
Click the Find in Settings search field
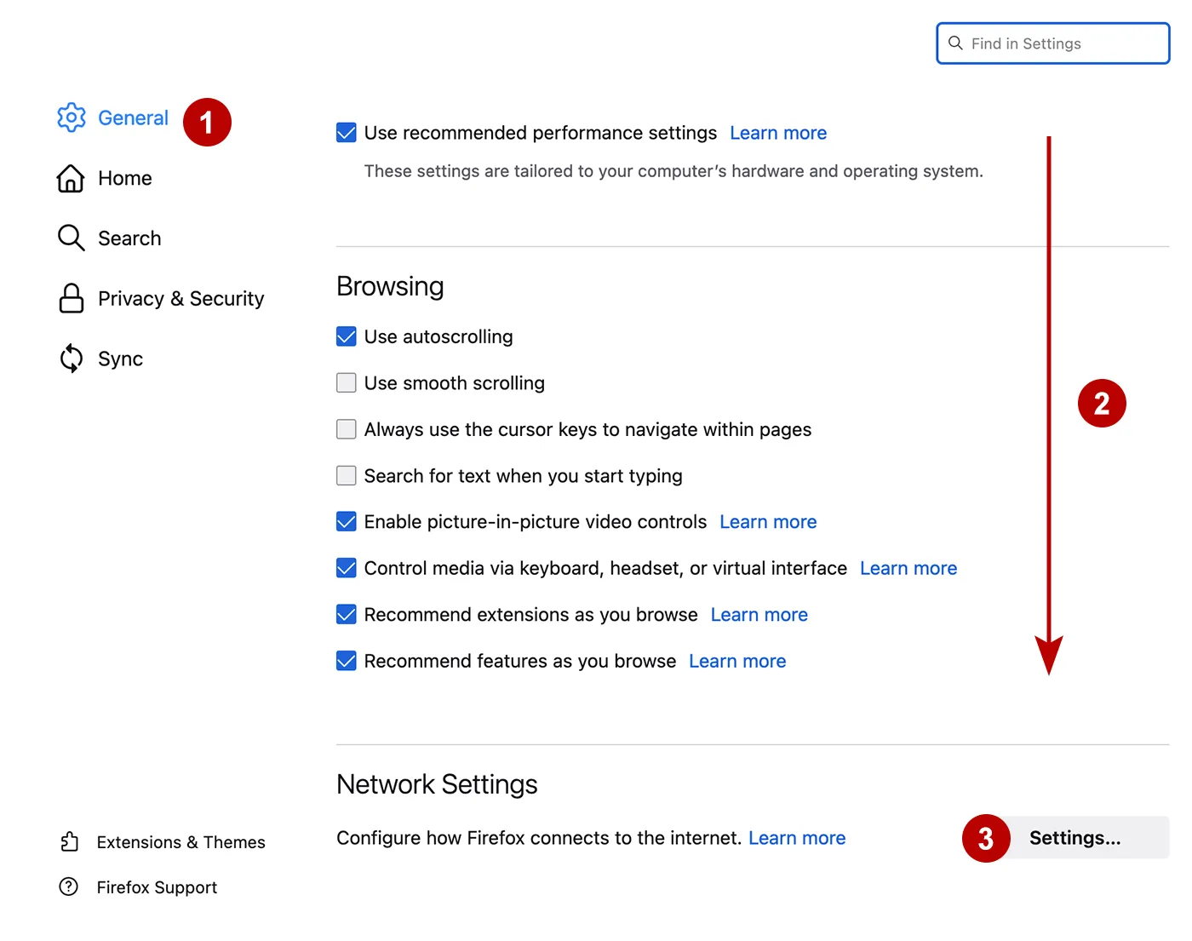click(1052, 43)
